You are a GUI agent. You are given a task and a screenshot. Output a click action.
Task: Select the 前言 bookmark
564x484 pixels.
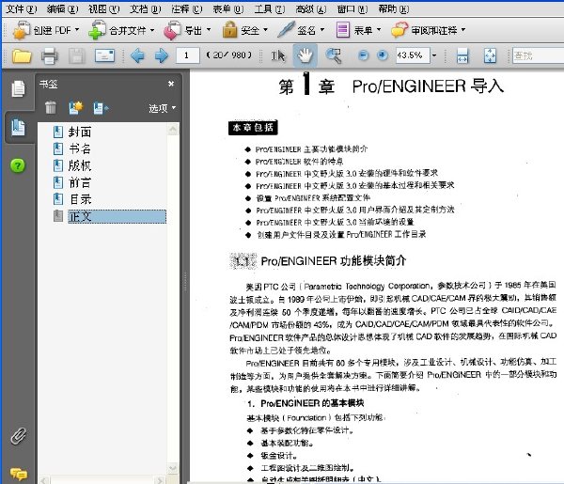pyautogui.click(x=80, y=182)
